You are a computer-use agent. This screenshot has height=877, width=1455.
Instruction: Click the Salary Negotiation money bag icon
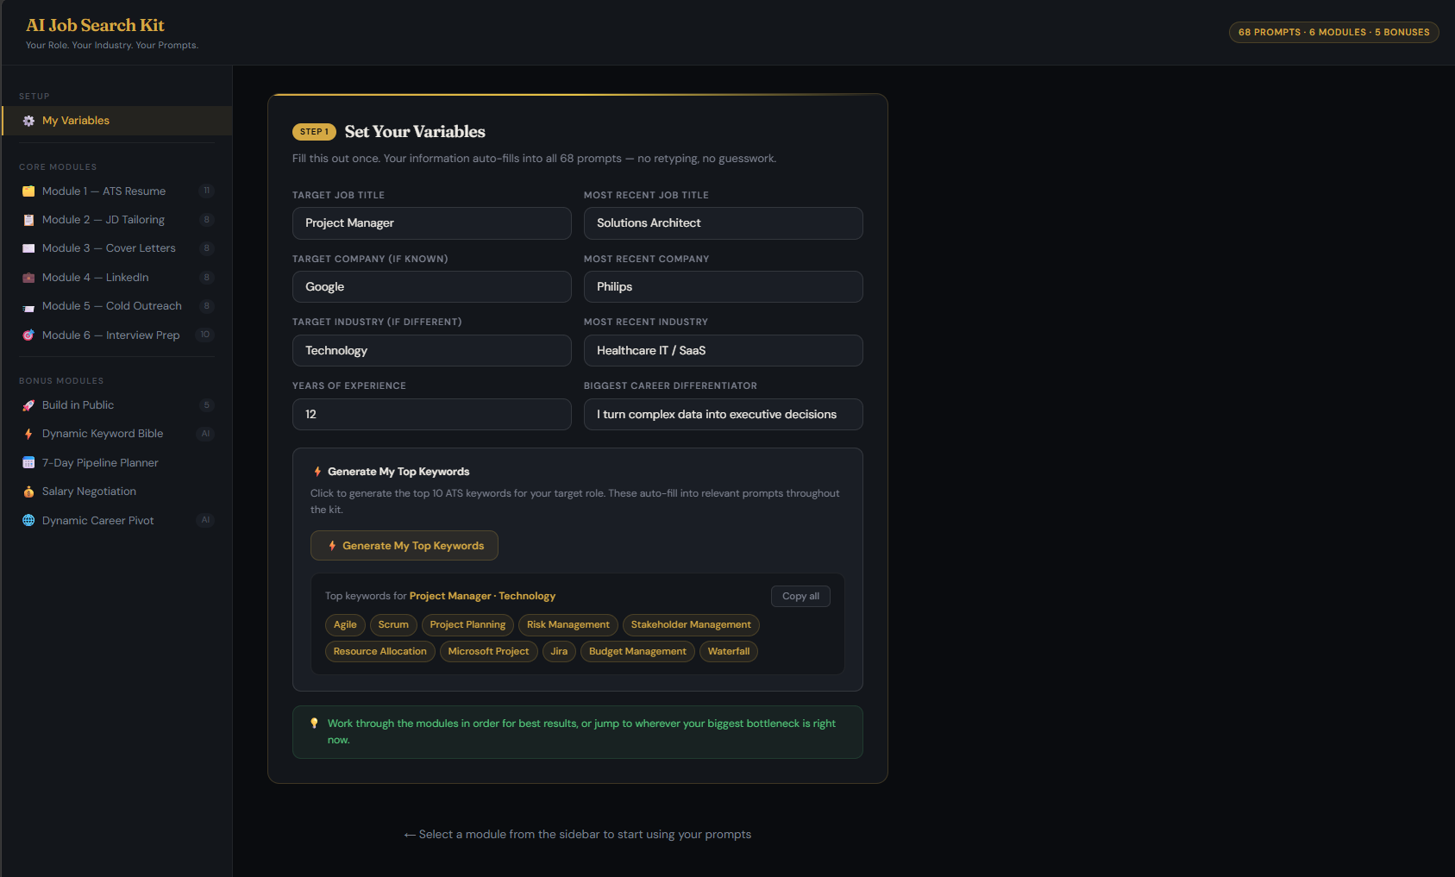pos(28,492)
